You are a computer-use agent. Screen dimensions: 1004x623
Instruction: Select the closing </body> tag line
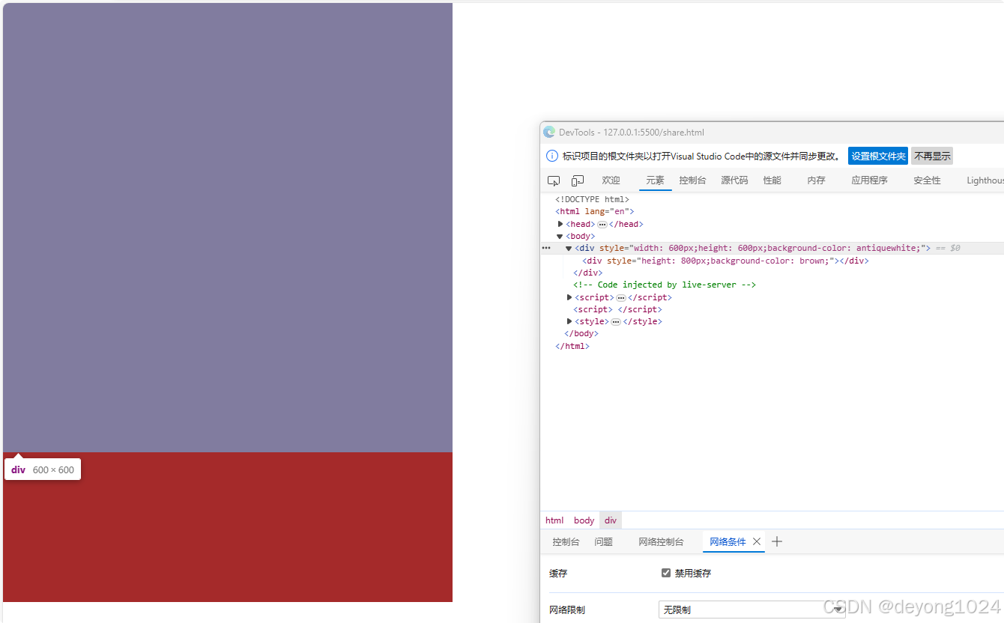(x=581, y=333)
